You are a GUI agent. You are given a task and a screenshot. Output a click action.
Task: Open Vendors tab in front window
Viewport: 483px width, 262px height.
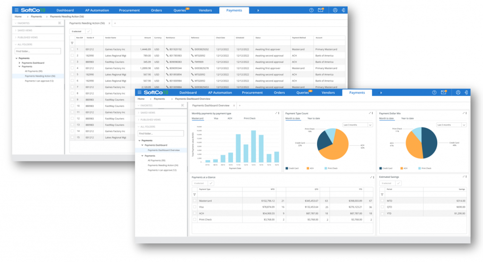(x=328, y=93)
